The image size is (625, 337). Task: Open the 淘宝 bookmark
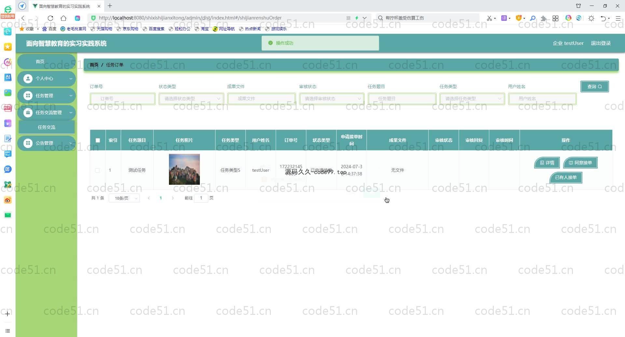pos(202,29)
